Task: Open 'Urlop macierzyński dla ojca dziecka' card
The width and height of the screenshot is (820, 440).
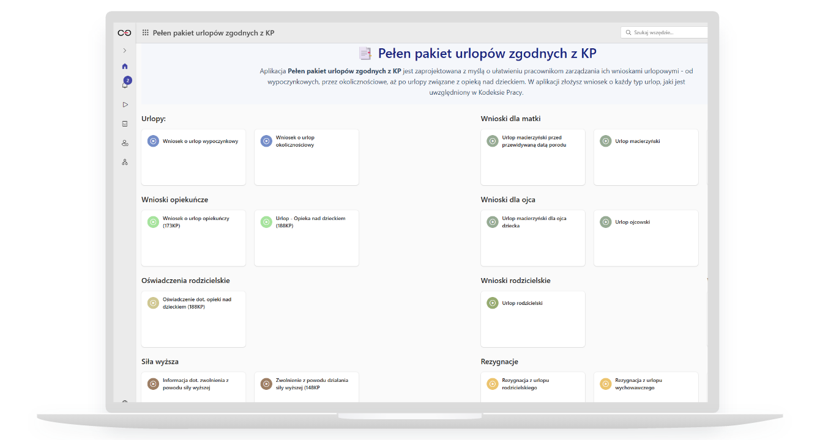Action: [532, 238]
